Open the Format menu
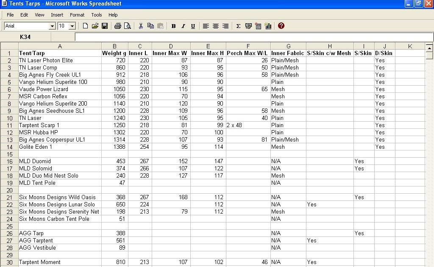The height and width of the screenshot is (267, 434). click(x=77, y=15)
